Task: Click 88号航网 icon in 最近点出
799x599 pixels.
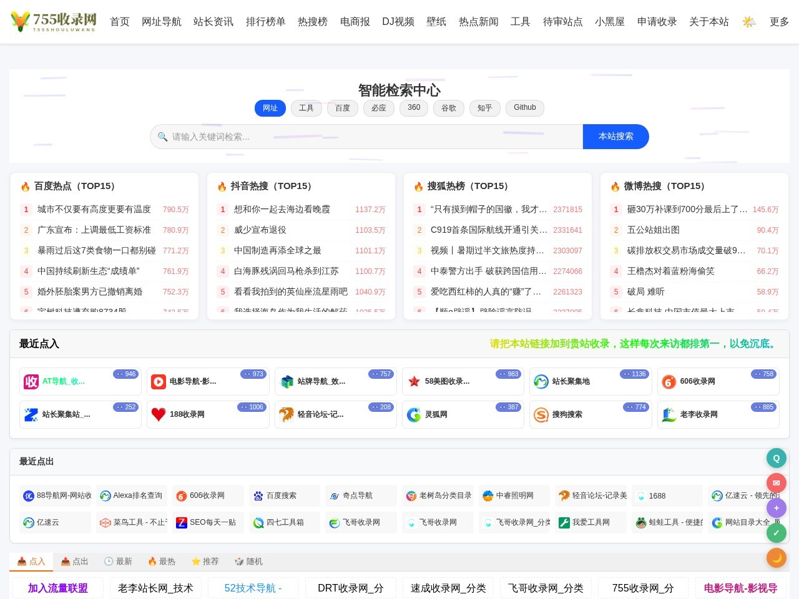Action: [x=29, y=496]
